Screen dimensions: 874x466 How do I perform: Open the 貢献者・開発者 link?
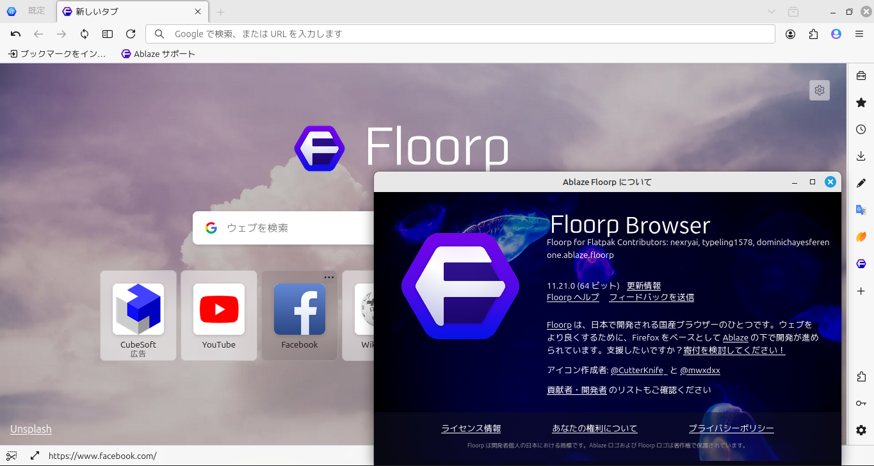(x=577, y=390)
